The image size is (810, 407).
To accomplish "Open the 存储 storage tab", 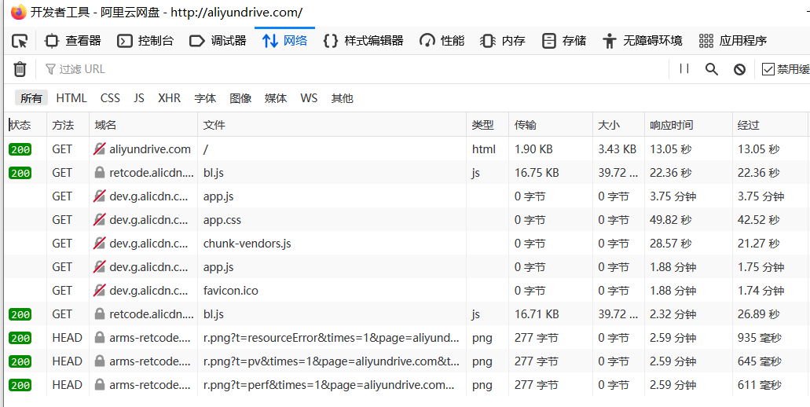I will tap(563, 41).
